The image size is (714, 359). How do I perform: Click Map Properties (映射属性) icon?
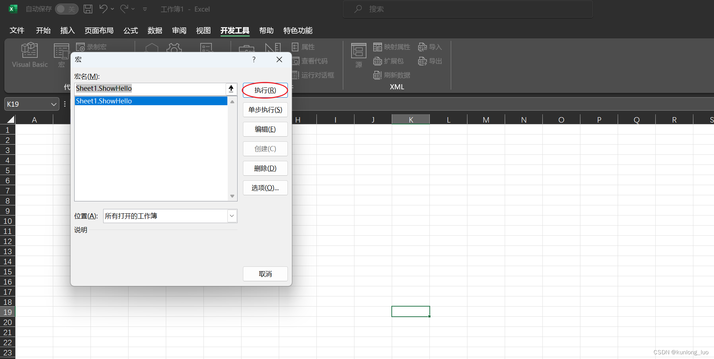coord(378,47)
